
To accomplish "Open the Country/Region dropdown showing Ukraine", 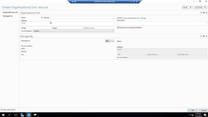I will (74, 31).
